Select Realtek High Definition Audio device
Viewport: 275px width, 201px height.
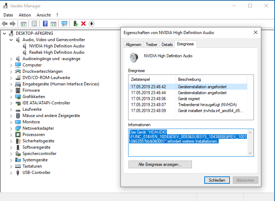pos(57,52)
